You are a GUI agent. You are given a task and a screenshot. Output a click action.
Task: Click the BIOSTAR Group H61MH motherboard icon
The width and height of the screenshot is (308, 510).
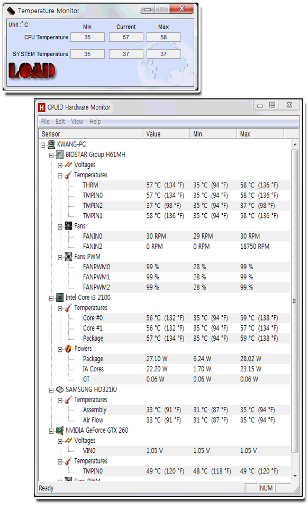[60, 154]
